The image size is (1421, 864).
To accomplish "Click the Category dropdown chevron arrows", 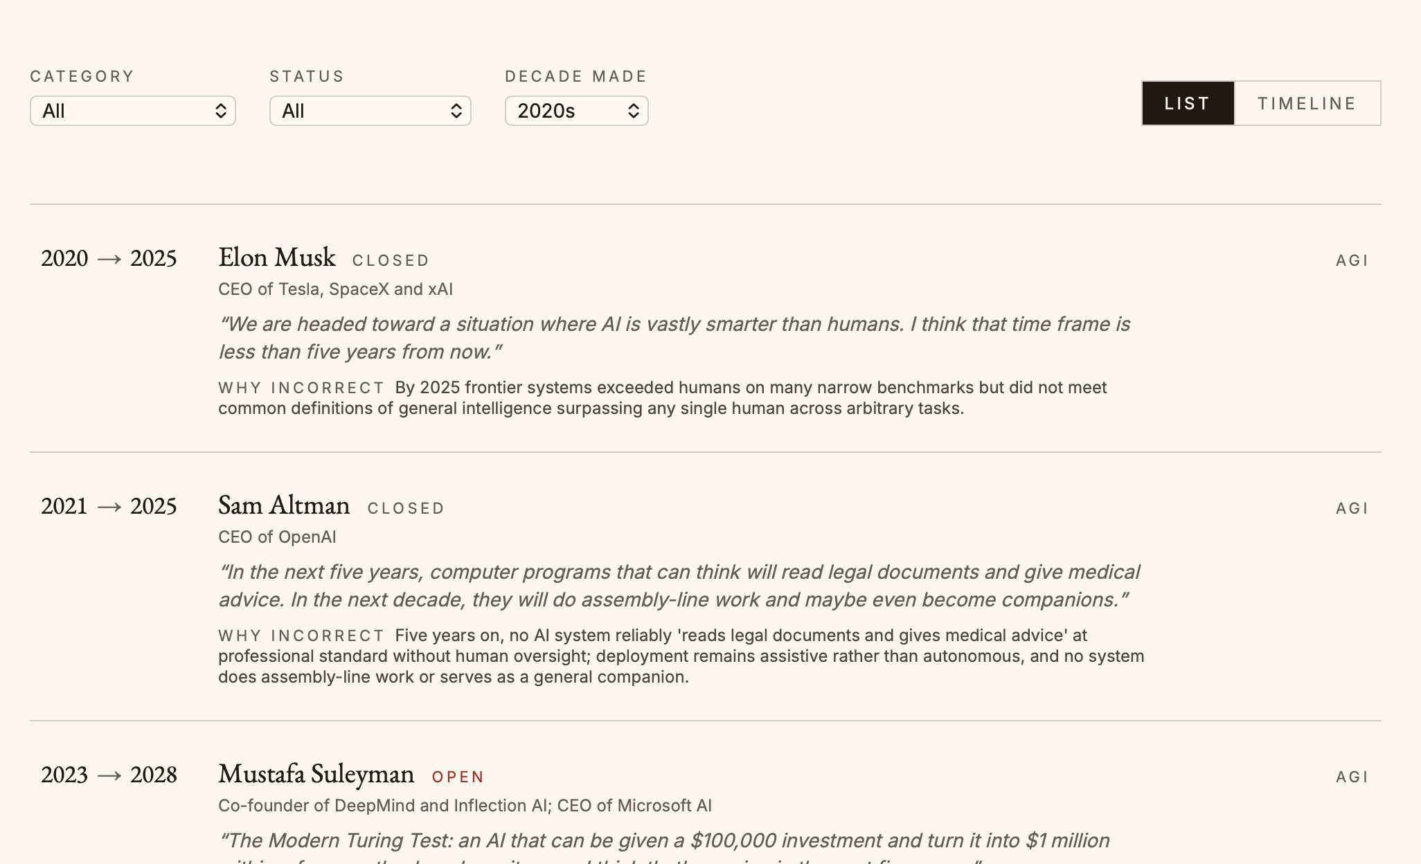I will click(x=221, y=111).
